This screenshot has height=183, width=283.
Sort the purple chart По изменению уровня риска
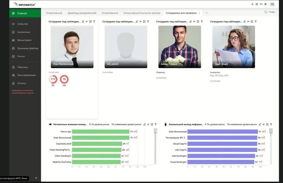(x=242, y=124)
